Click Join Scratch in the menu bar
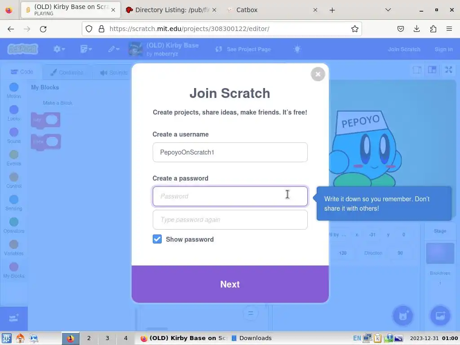The height and width of the screenshot is (345, 460). point(404,49)
